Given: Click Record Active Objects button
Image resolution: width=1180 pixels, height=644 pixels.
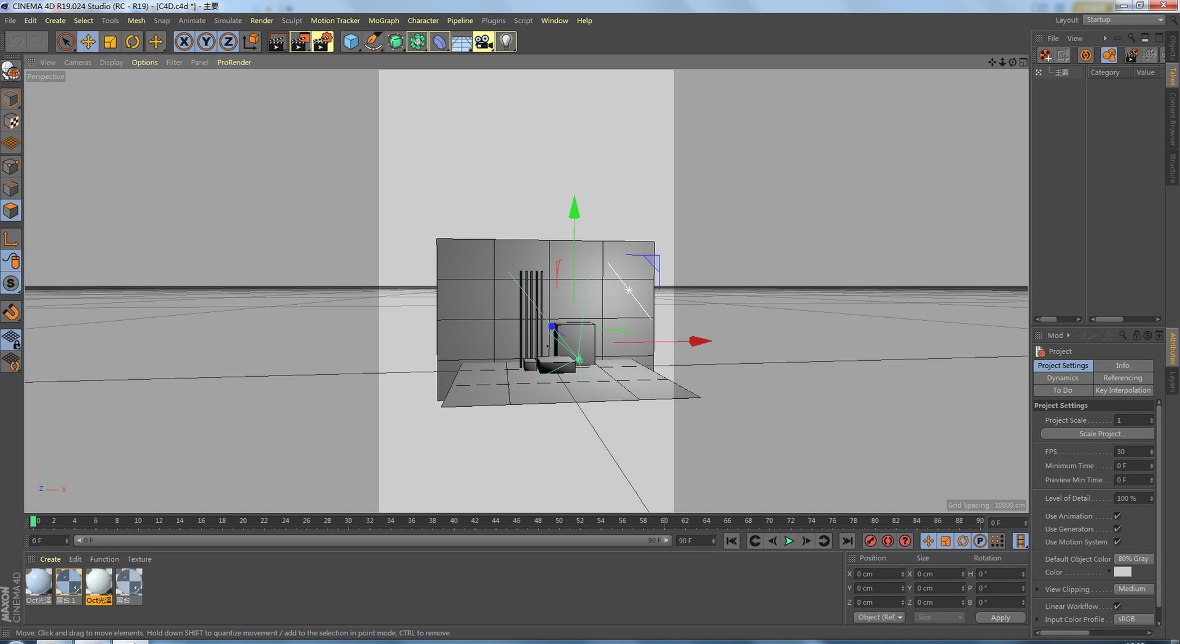Looking at the screenshot, I should [870, 541].
